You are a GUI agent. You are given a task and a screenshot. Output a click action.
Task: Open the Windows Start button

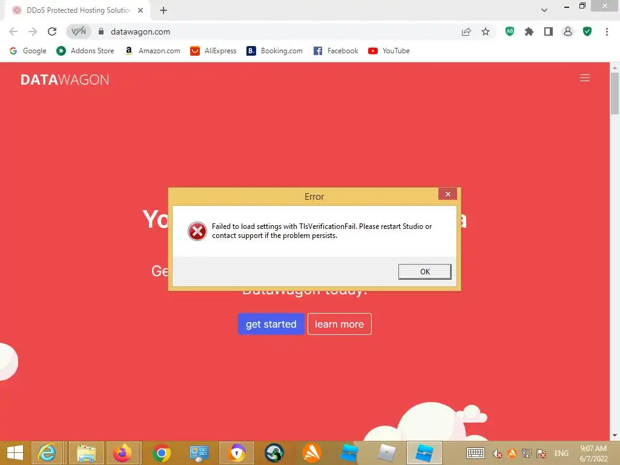coord(15,453)
